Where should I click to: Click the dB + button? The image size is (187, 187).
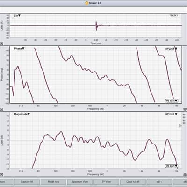pyautogui.click(x=159, y=182)
